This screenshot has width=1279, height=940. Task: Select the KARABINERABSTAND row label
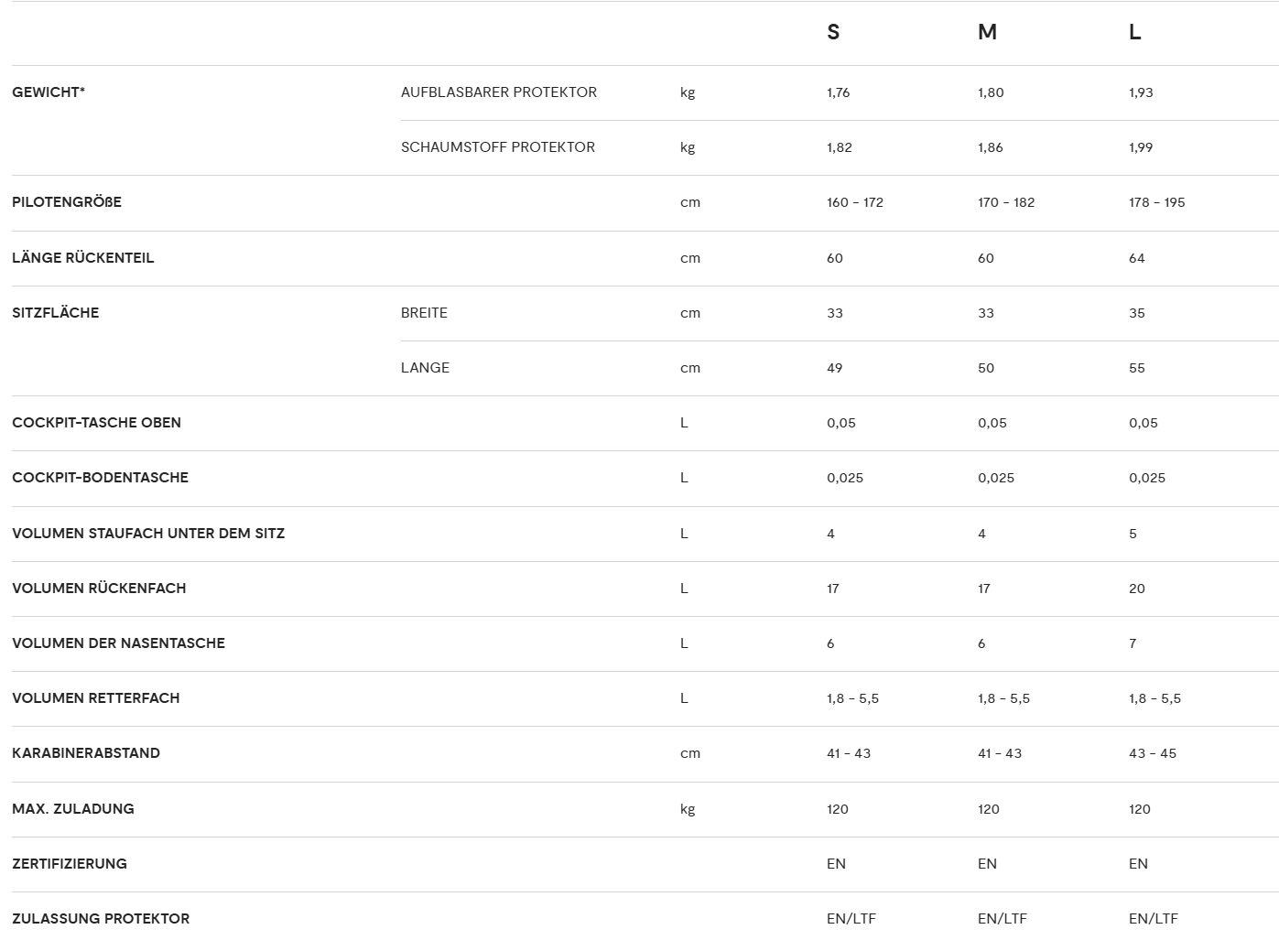coord(86,752)
